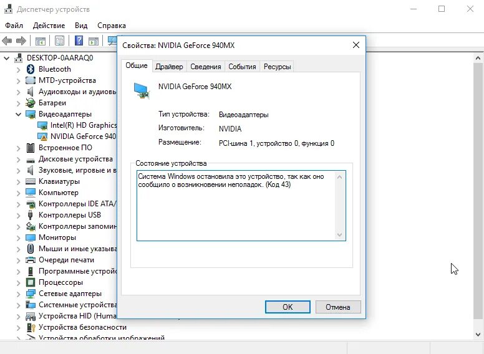Expand the Мониторы category
Image resolution: width=484 pixels, height=354 pixels.
pyautogui.click(x=19, y=238)
